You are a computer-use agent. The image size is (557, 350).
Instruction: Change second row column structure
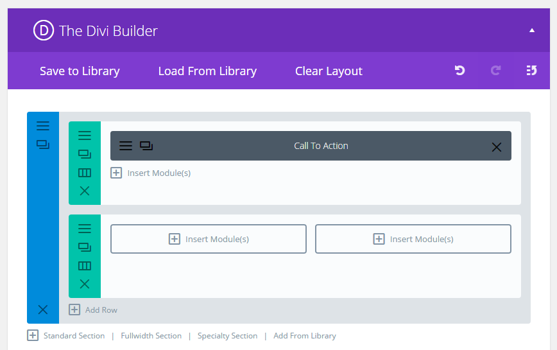pos(85,266)
